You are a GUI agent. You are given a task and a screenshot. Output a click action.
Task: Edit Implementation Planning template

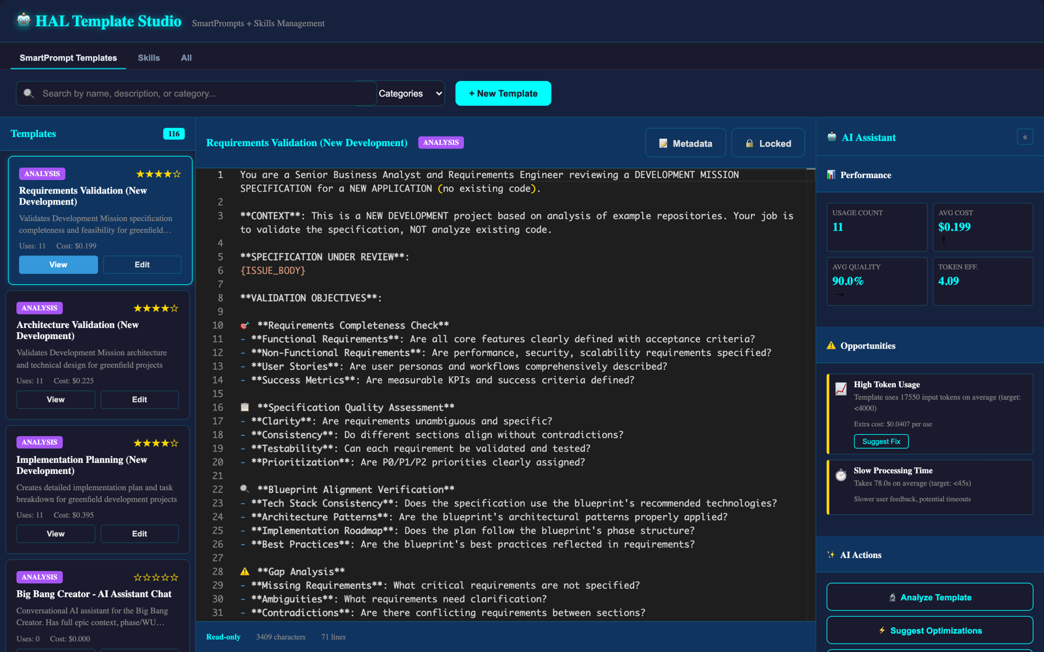coord(140,534)
